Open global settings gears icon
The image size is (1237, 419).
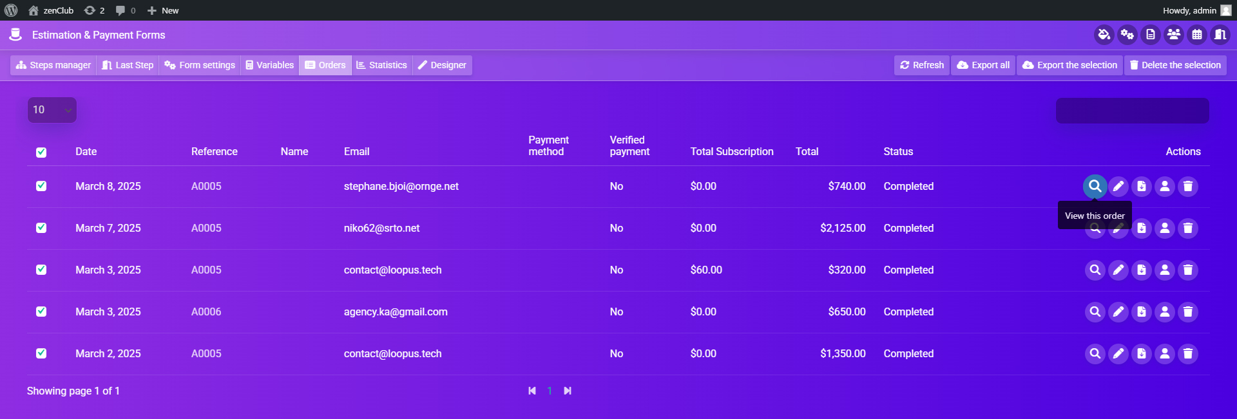point(1127,35)
